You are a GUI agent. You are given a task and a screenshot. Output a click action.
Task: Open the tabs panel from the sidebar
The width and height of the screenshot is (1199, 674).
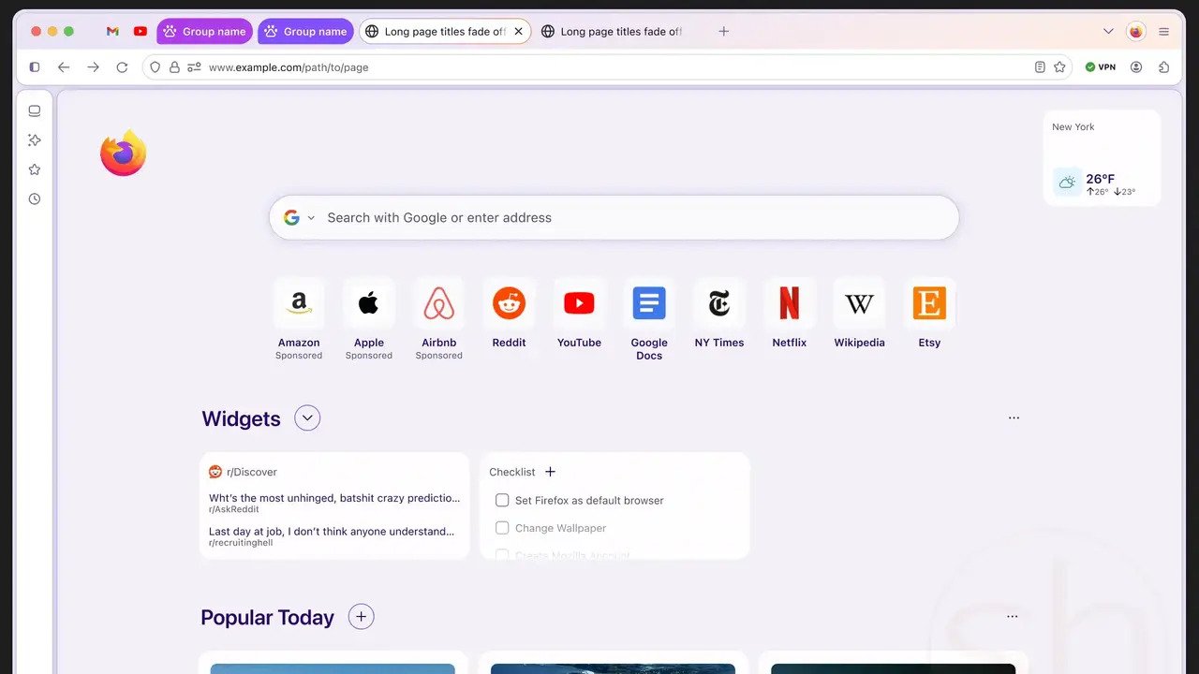click(35, 110)
